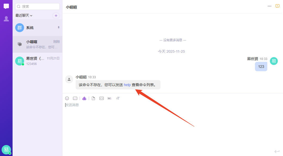Click the 搜索 search field
The height and width of the screenshot is (156, 283).
pyautogui.click(x=37, y=6)
